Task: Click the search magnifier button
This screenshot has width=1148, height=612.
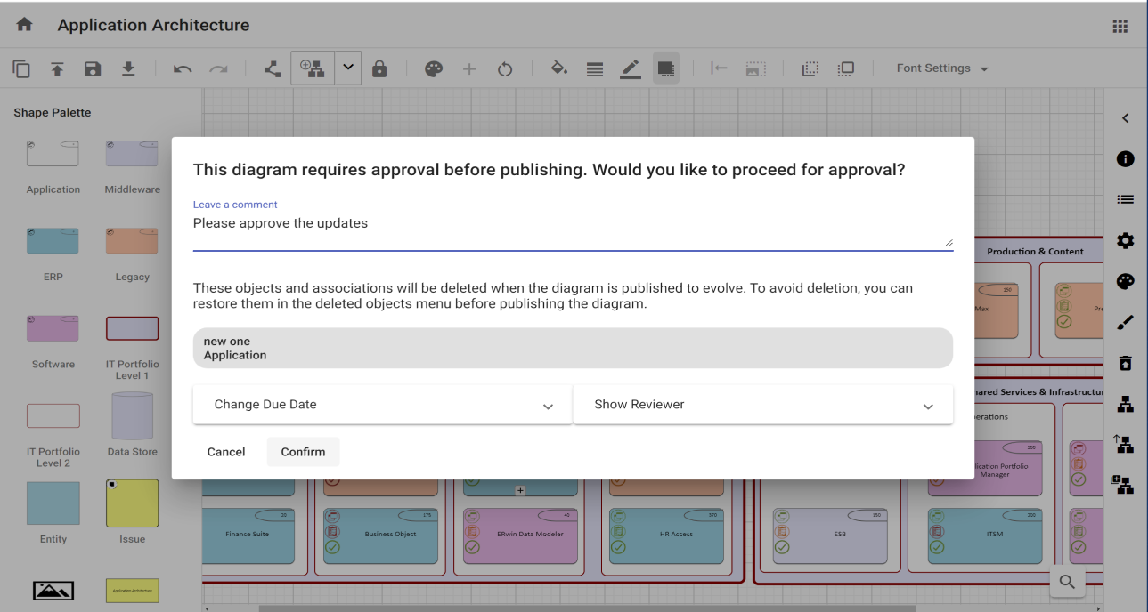Action: click(1066, 583)
